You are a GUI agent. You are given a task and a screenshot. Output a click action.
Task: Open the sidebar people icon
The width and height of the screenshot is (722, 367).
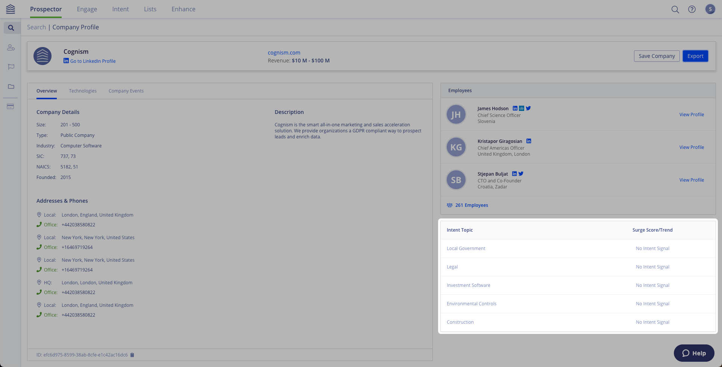tap(11, 47)
